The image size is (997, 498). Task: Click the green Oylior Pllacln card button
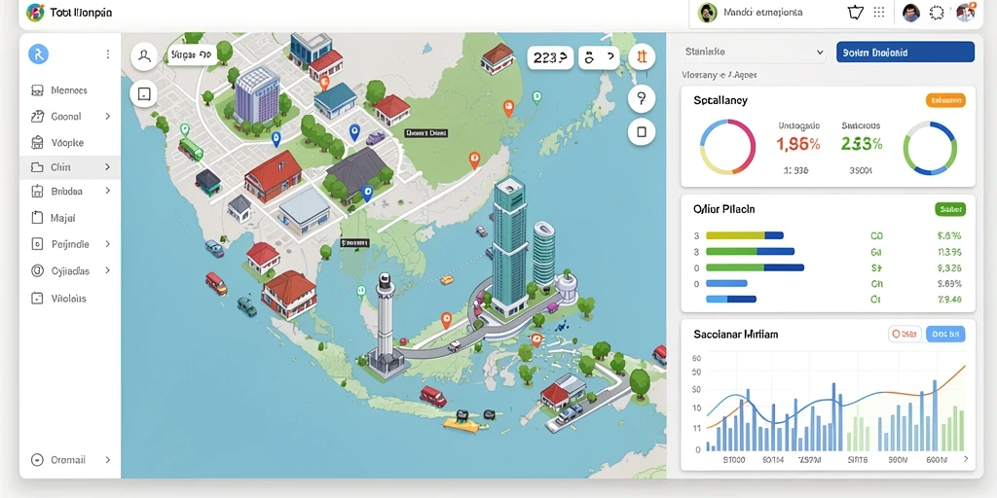950,209
